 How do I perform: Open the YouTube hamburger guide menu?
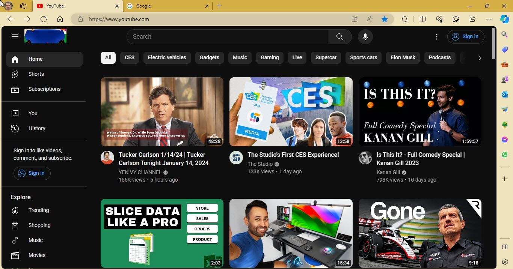tap(15, 37)
